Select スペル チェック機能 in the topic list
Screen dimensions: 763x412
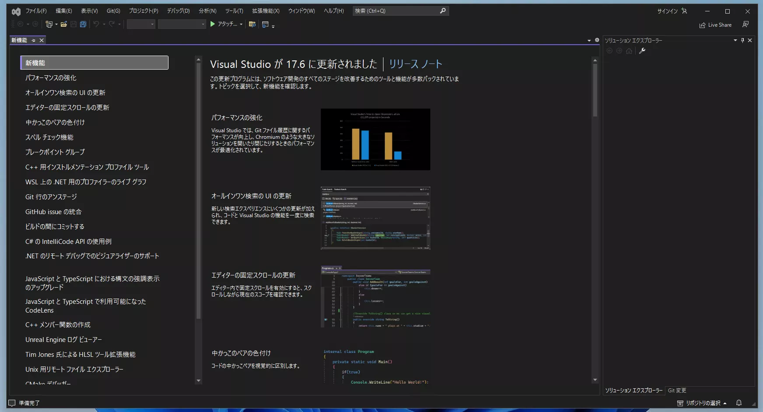(x=49, y=137)
